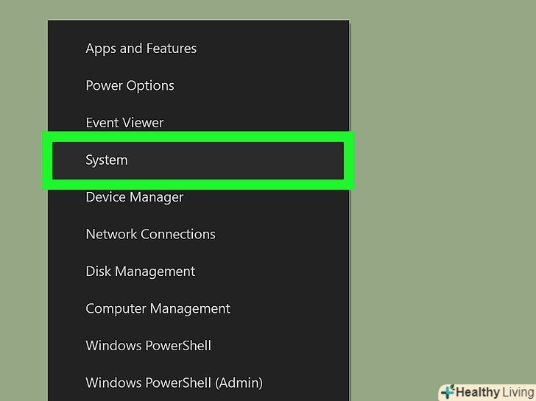Click the word "Connections" in the Network entry
536x401 pixels.
click(x=177, y=234)
